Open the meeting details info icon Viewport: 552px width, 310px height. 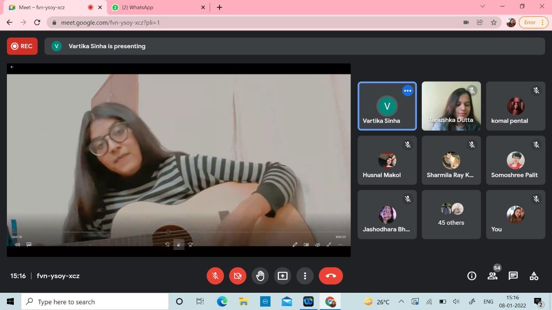click(472, 276)
